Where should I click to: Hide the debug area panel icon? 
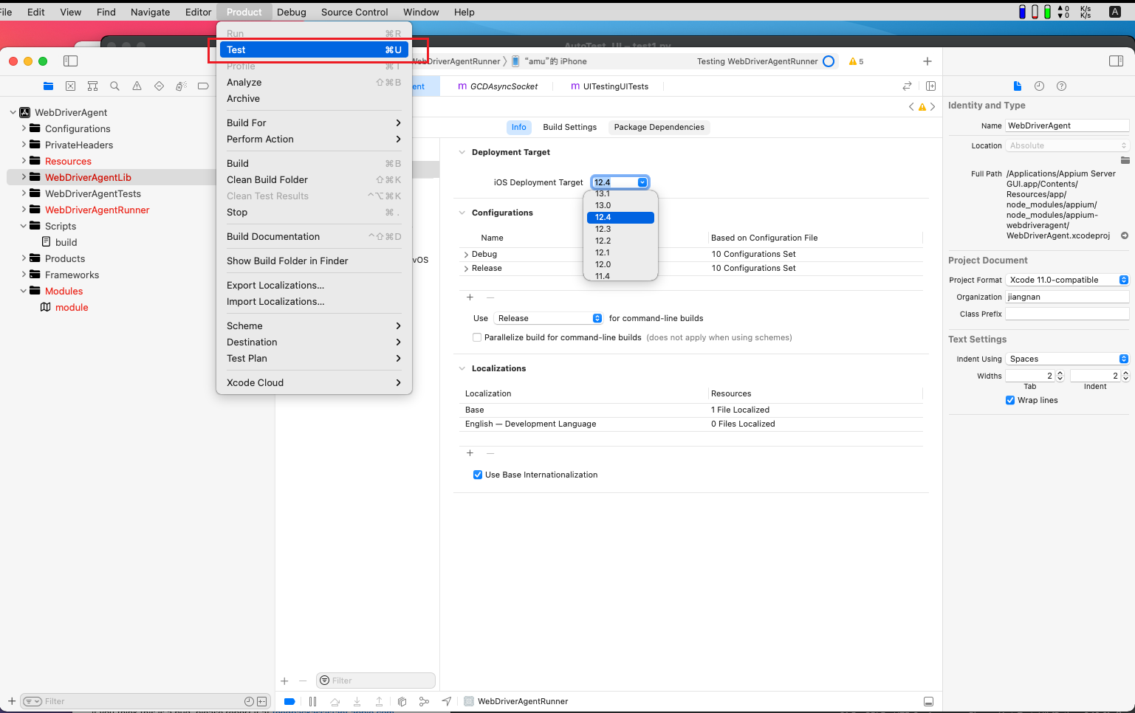[x=928, y=702]
